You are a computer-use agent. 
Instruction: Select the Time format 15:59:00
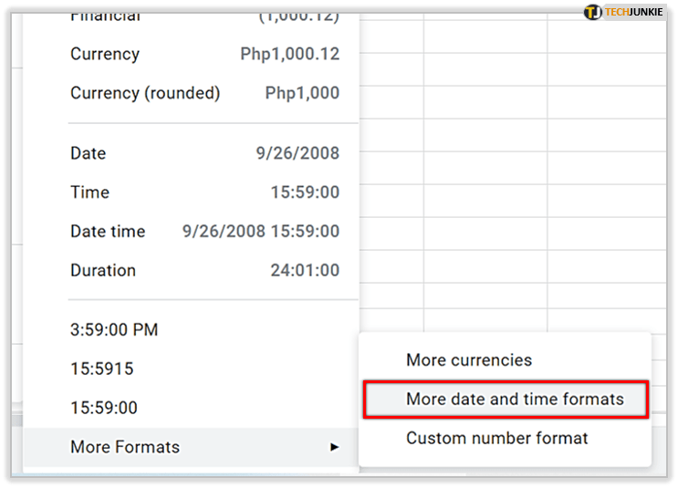click(204, 192)
